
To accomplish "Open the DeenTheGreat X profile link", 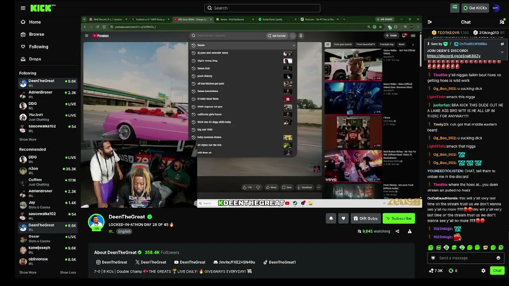I will tap(151, 262).
